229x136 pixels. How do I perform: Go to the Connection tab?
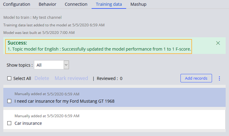[76, 4]
